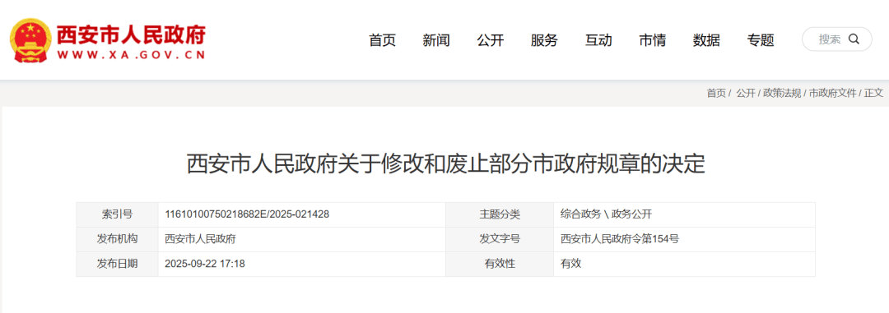Viewport: 889px width, 313px height.
Task: Open the 新闻 navigation menu
Action: point(436,40)
